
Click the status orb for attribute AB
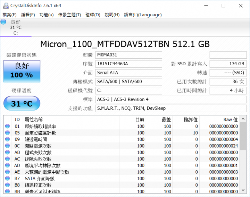pos(8,152)
